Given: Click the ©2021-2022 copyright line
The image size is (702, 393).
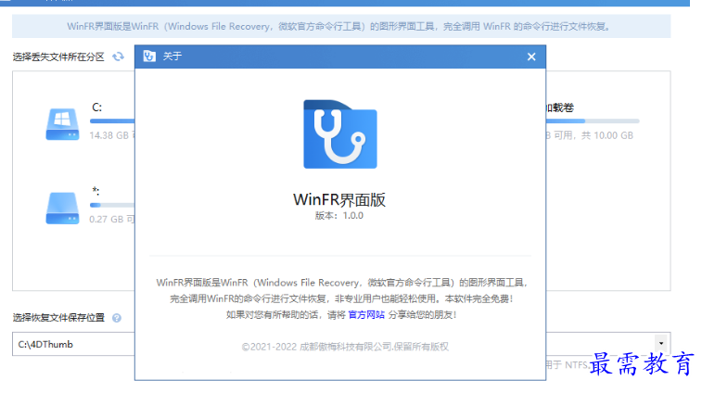Looking at the screenshot, I should [x=345, y=347].
